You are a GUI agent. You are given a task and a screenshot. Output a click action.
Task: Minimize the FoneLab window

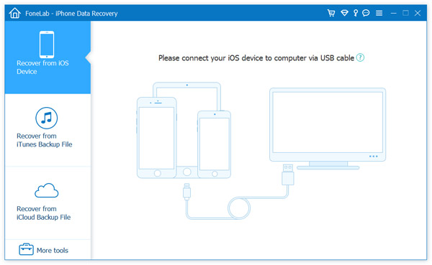point(393,13)
